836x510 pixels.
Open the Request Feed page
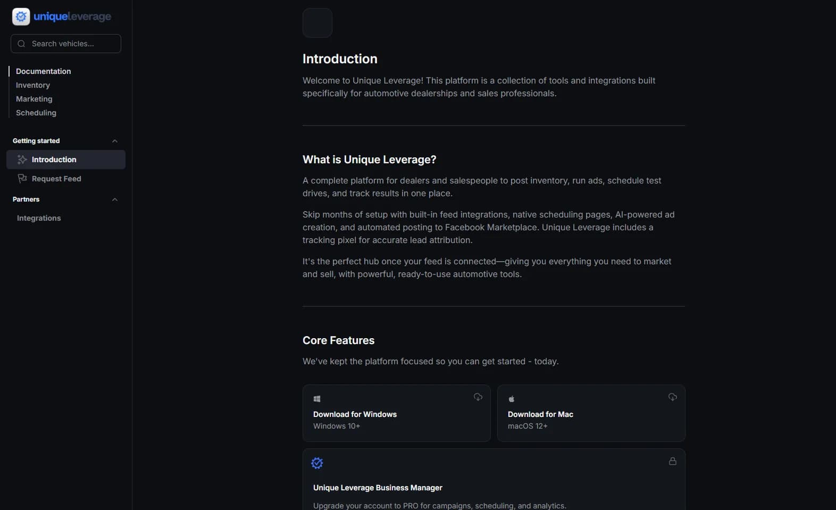tap(66, 179)
